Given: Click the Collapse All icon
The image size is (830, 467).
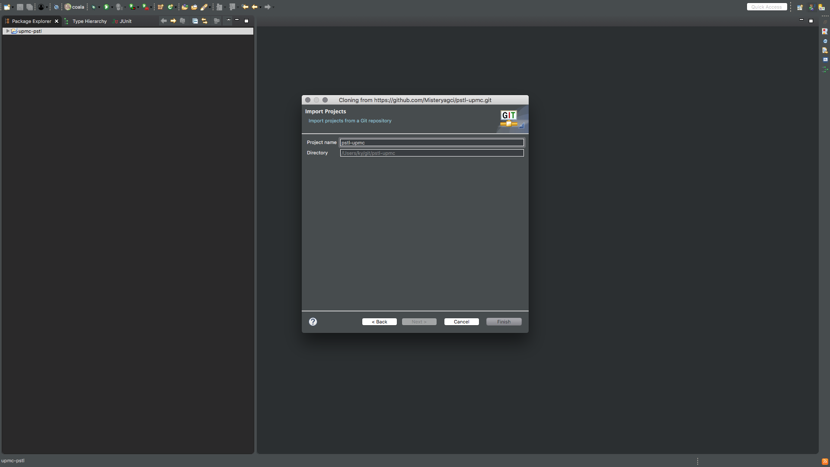Looking at the screenshot, I should [x=195, y=21].
